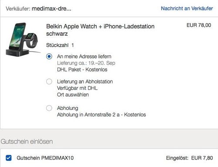Click the Stückzahl 1 quantity text
Image resolution: width=218 pixels, height=167 pixels.
(x=60, y=45)
